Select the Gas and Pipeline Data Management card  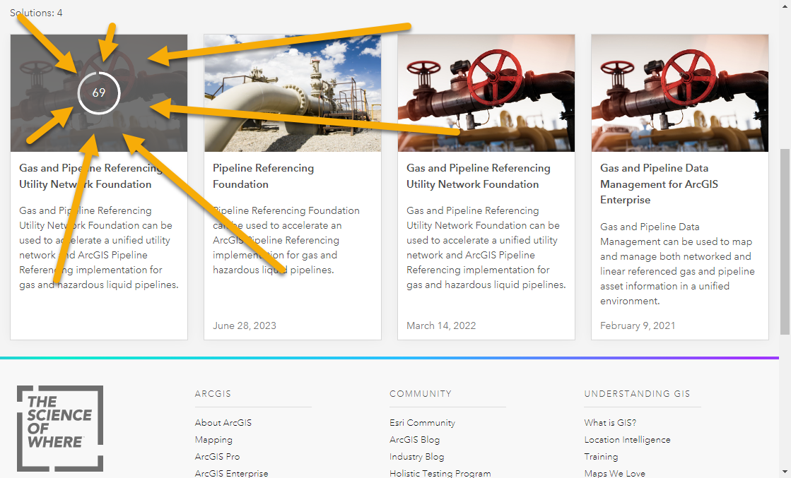[x=652, y=184]
